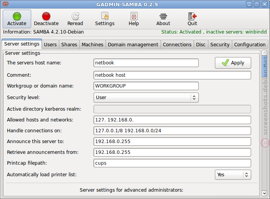Click the Information SAMBA version text
270x199 pixels.
click(x=44, y=32)
